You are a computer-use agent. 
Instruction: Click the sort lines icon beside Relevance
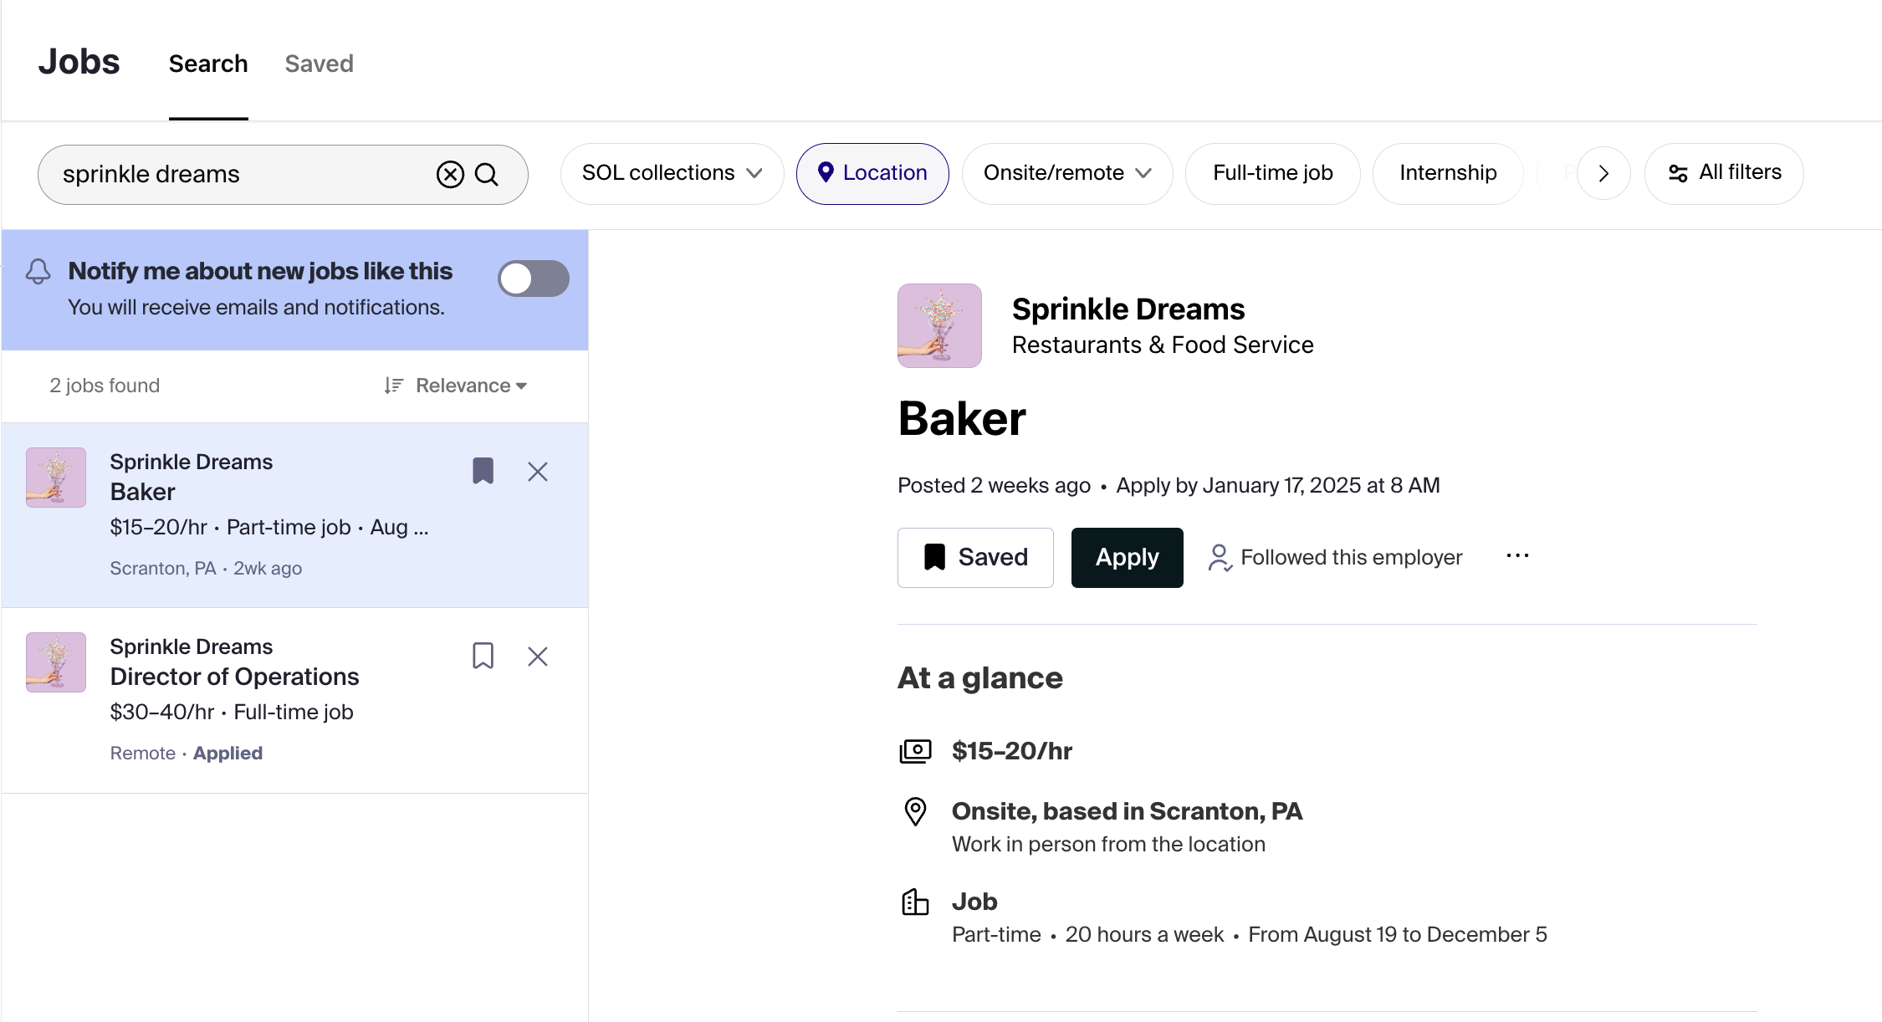coord(394,386)
